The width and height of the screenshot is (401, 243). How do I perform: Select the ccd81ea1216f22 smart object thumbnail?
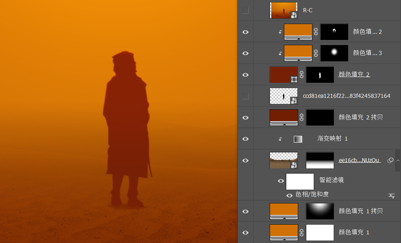(x=284, y=96)
